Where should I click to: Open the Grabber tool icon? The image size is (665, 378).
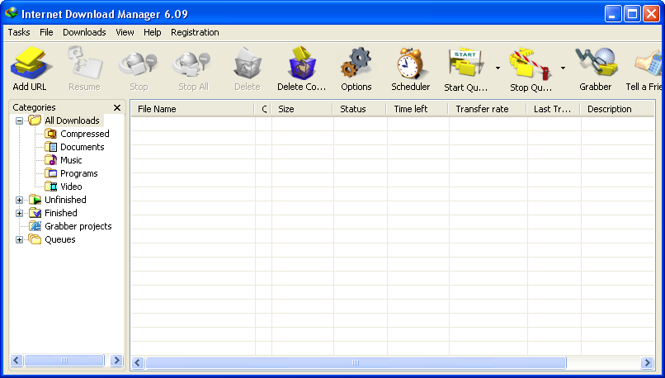tap(596, 64)
